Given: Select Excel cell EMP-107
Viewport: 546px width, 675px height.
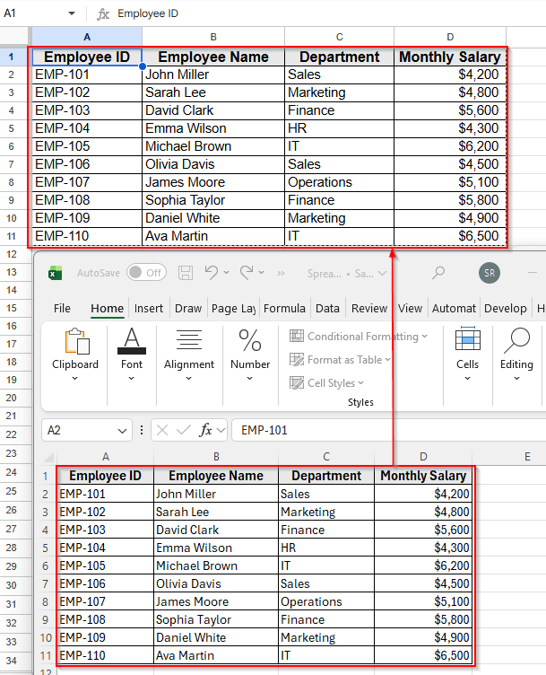Looking at the screenshot, I should [105, 601].
